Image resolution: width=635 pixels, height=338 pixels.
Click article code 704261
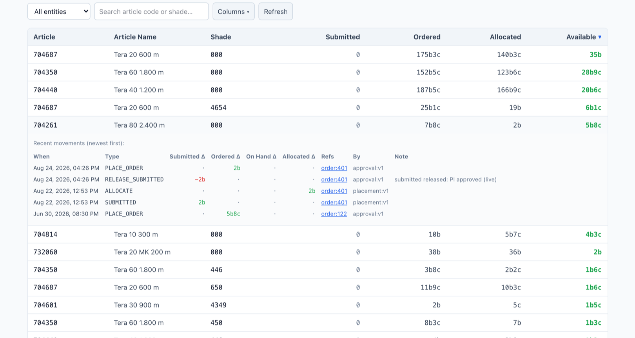[45, 125]
